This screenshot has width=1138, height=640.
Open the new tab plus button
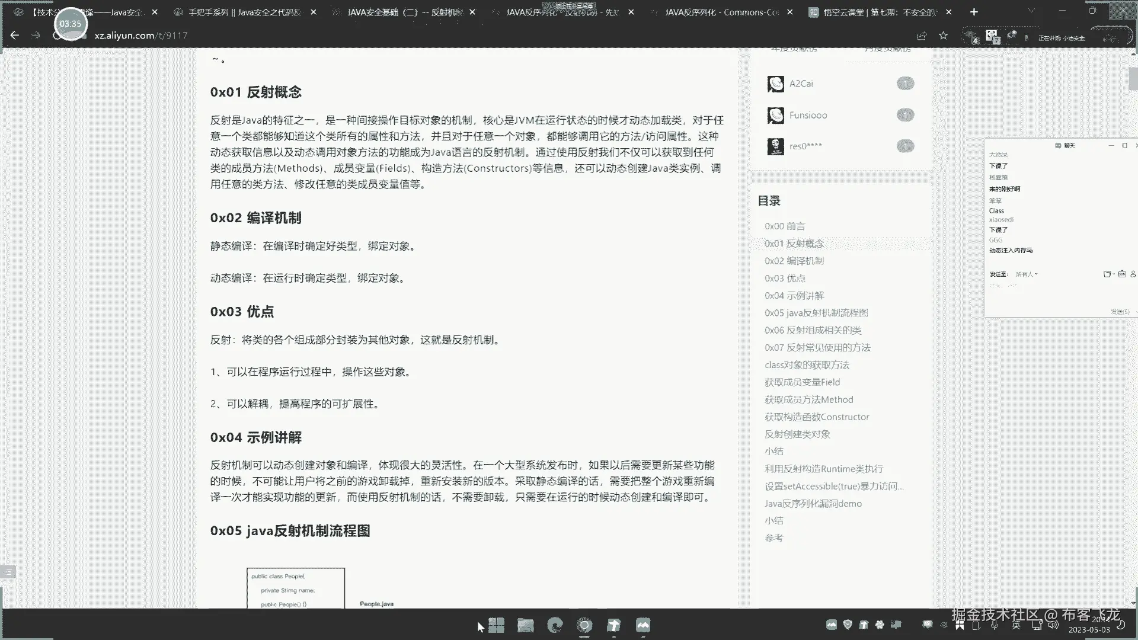click(x=974, y=12)
